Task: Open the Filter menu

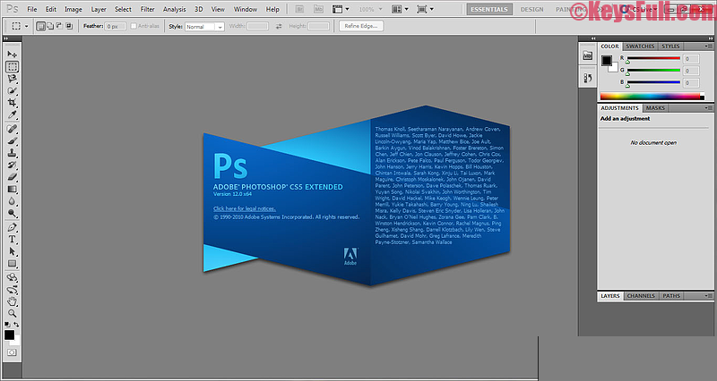Action: coord(147,9)
